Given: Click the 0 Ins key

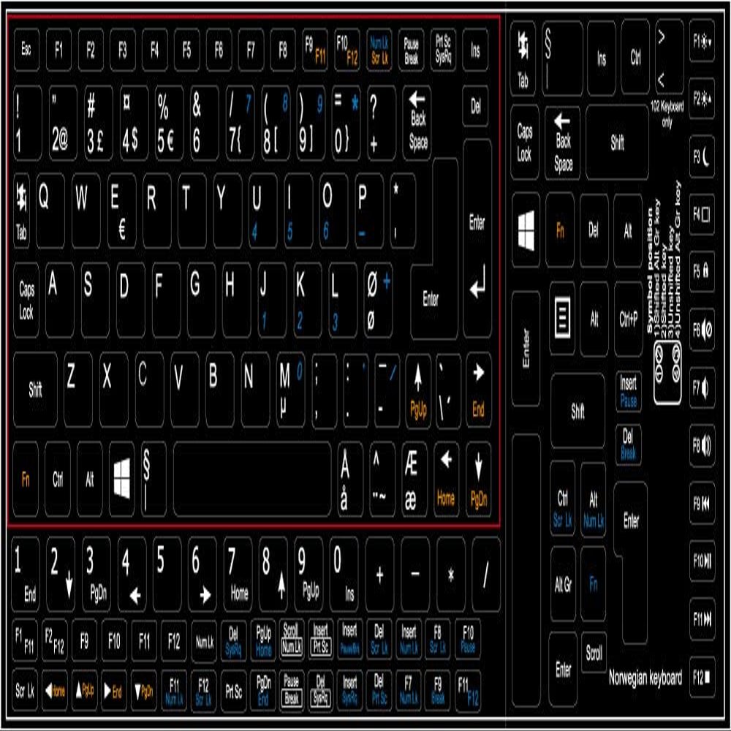Looking at the screenshot, I should click(344, 575).
